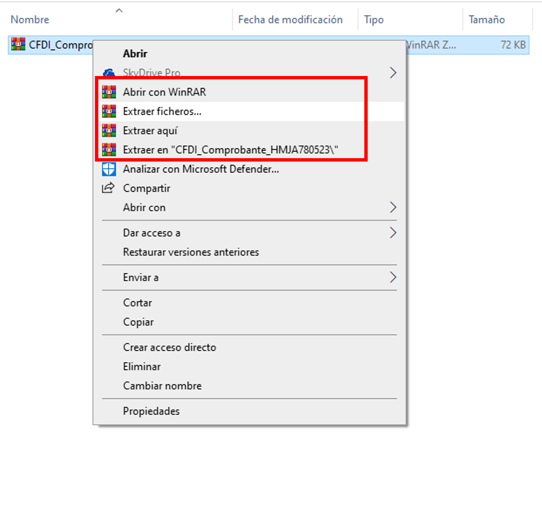Click WinRAR icon beside Extraer ficheros
Screen dimensions: 542x517
pos(108,111)
